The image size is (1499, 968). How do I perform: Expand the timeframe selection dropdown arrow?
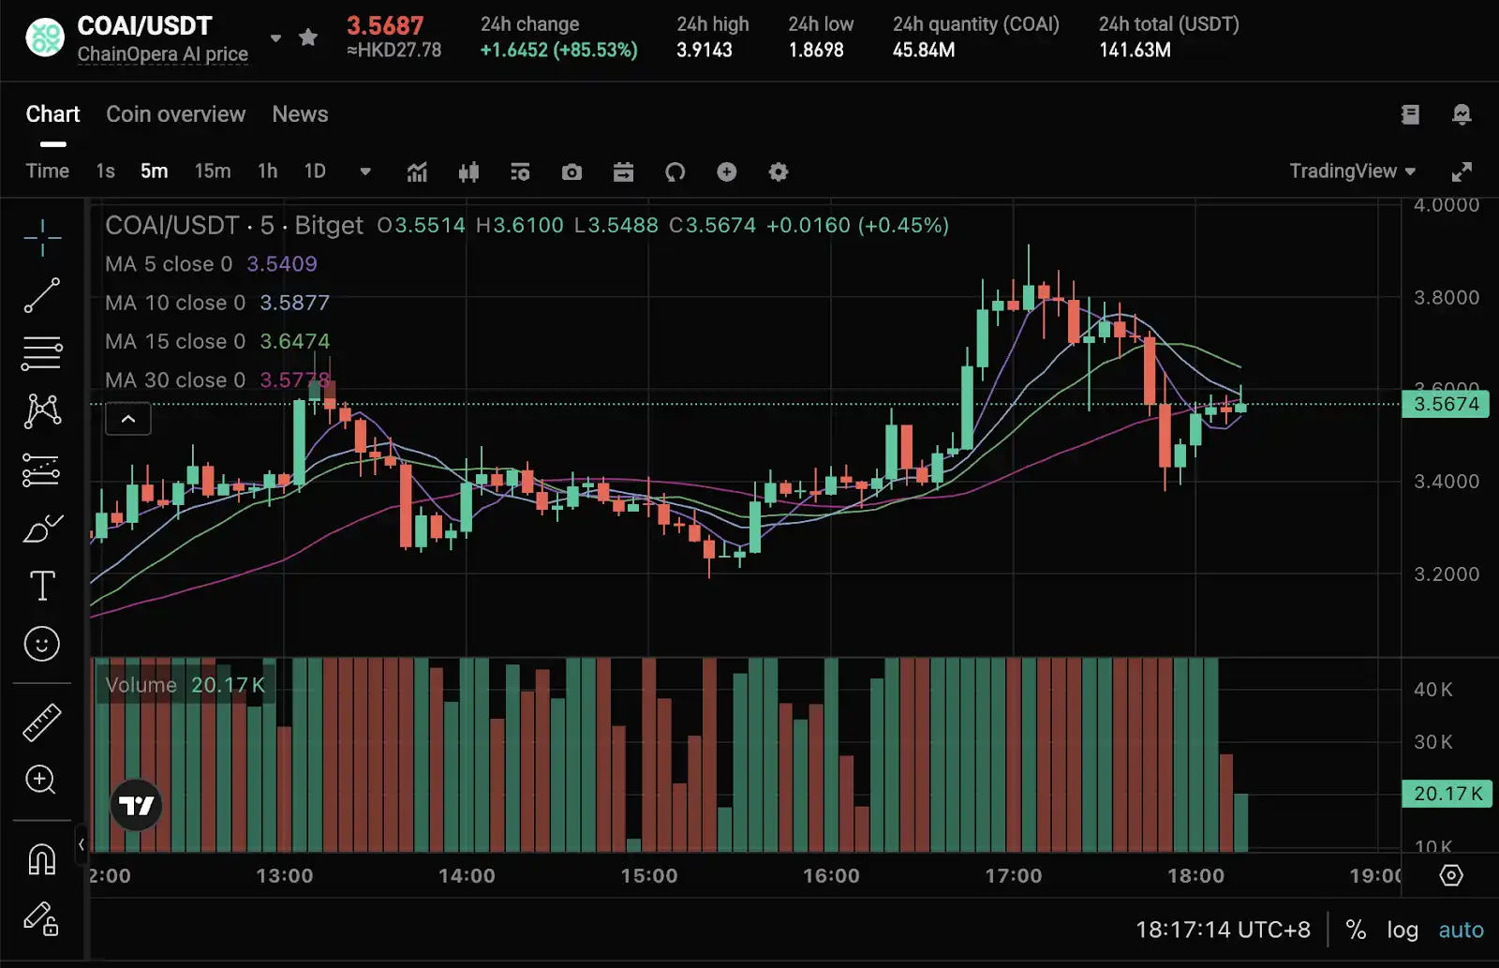point(364,171)
